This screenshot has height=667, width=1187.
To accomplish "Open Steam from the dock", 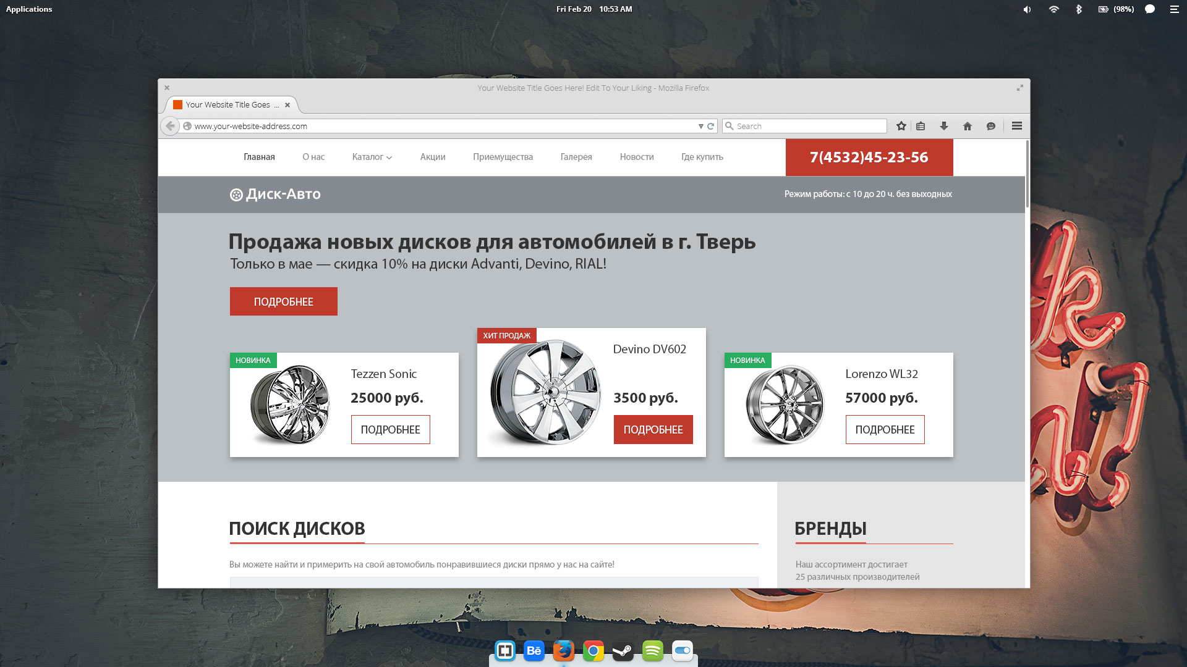I will pos(623,651).
